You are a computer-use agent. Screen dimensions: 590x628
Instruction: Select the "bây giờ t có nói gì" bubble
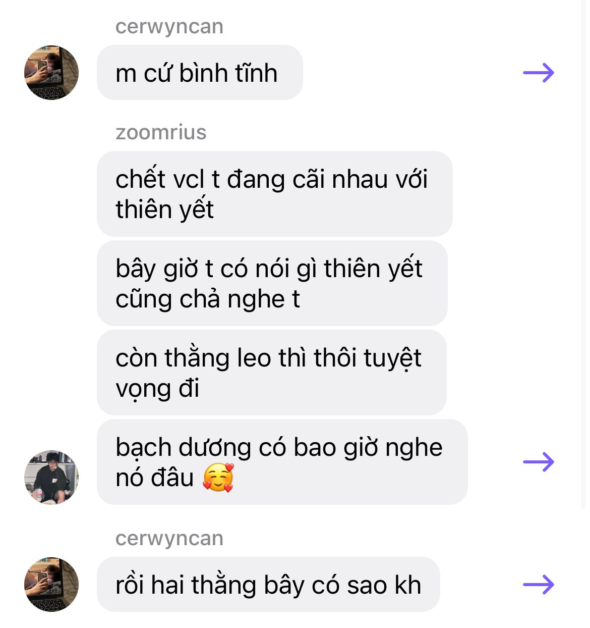(x=272, y=283)
